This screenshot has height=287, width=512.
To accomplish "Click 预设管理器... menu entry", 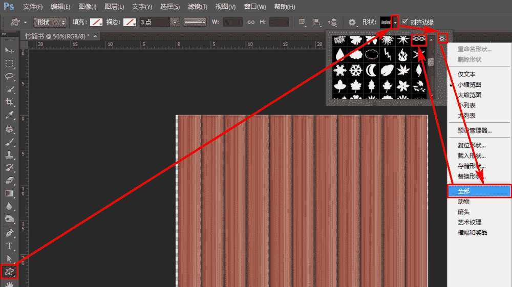I will (475, 130).
